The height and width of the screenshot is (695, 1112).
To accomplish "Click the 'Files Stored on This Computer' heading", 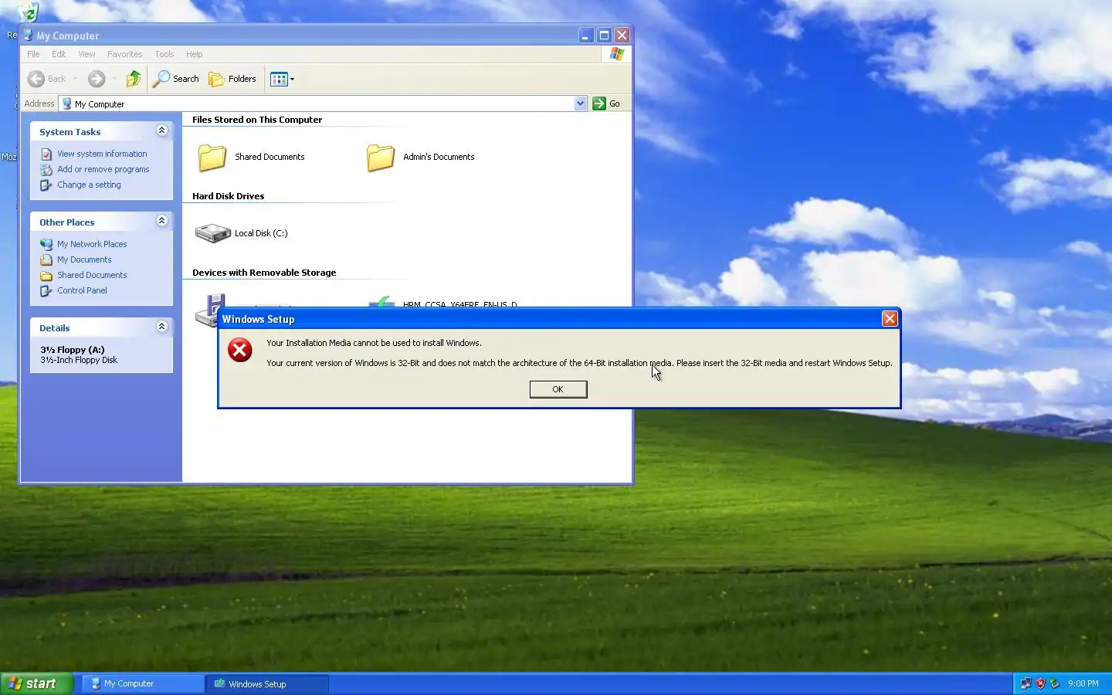I will pos(257,120).
